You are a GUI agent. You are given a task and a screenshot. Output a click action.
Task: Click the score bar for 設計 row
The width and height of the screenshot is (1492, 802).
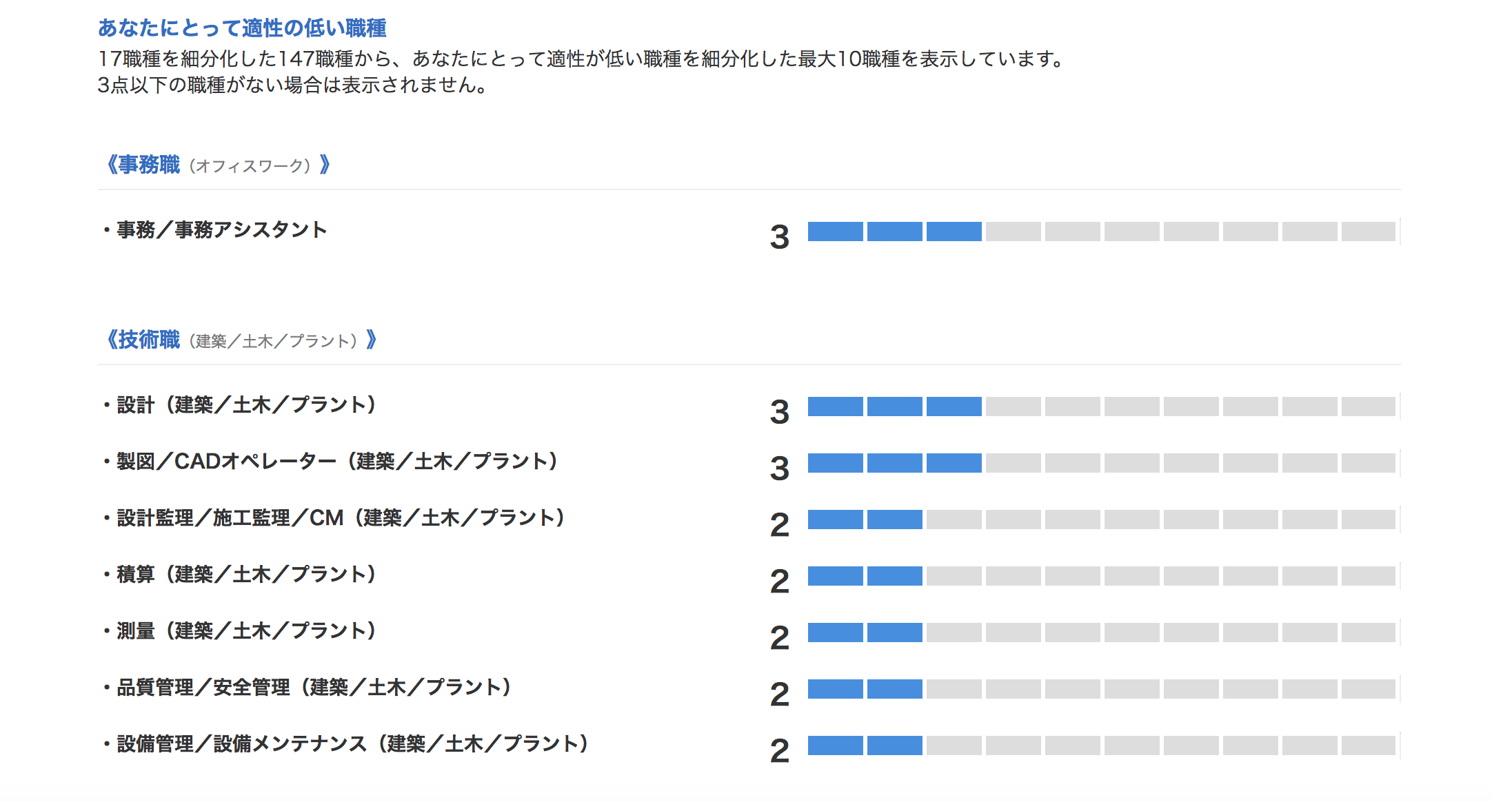click(x=1102, y=407)
